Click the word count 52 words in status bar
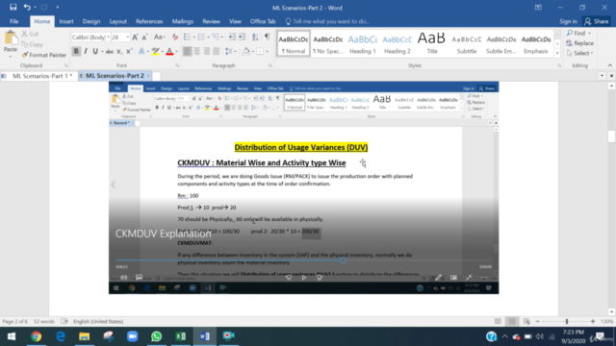Image resolution: width=616 pixels, height=346 pixels. pos(44,321)
